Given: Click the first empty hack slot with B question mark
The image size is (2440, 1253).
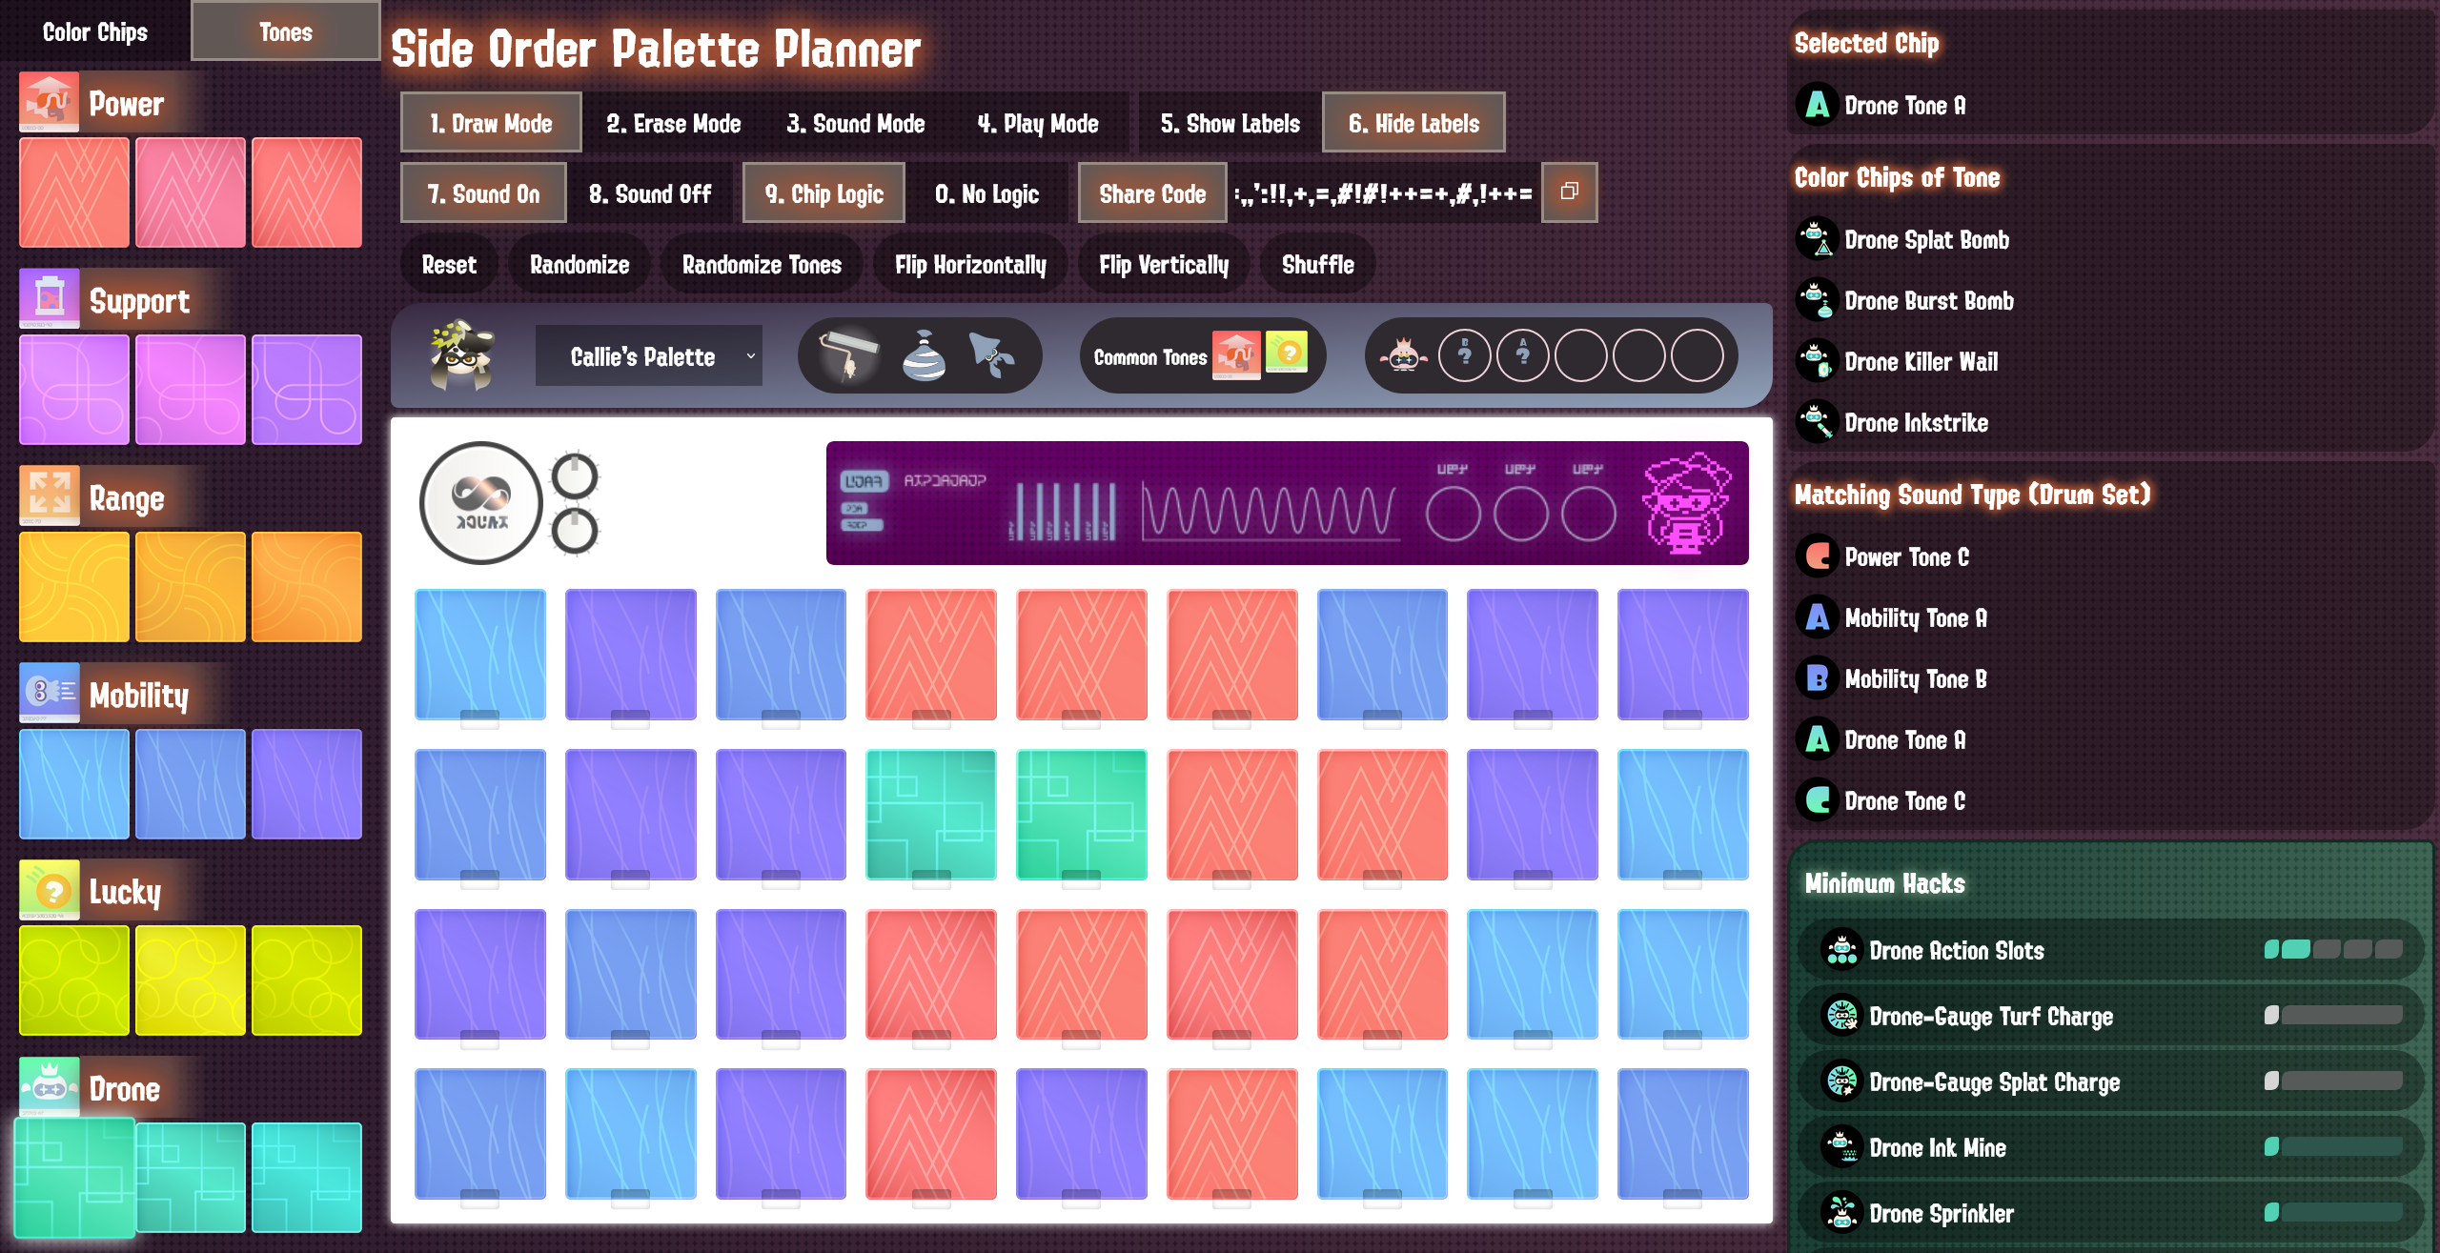Looking at the screenshot, I should (1464, 355).
